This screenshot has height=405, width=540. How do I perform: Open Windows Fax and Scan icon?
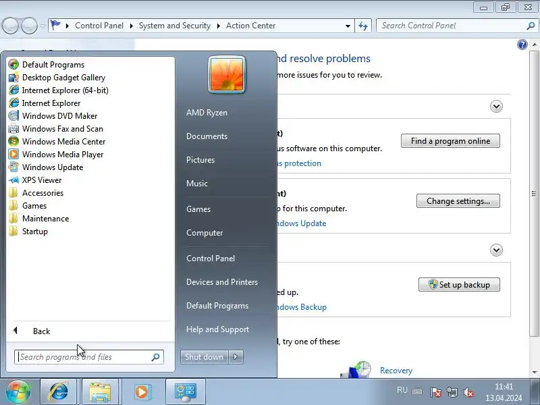click(13, 129)
